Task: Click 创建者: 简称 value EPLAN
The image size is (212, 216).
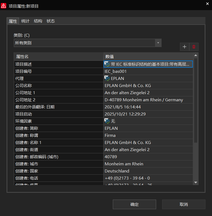Action: pos(148,128)
